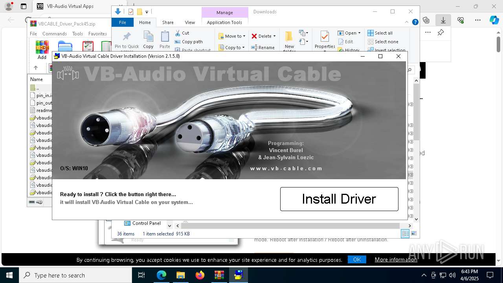This screenshot has width=503, height=283.
Task: Open the File tab in File Explorer
Action: 123,22
